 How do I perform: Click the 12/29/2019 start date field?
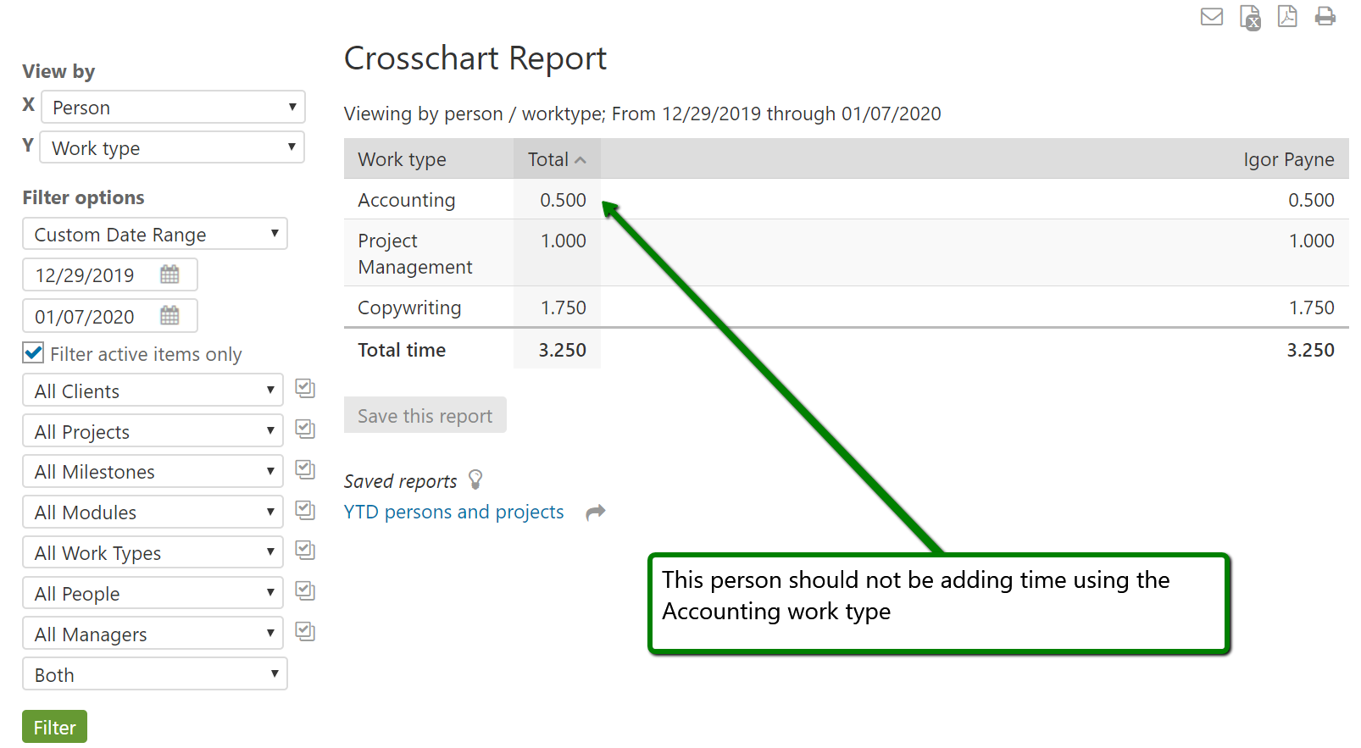point(85,275)
